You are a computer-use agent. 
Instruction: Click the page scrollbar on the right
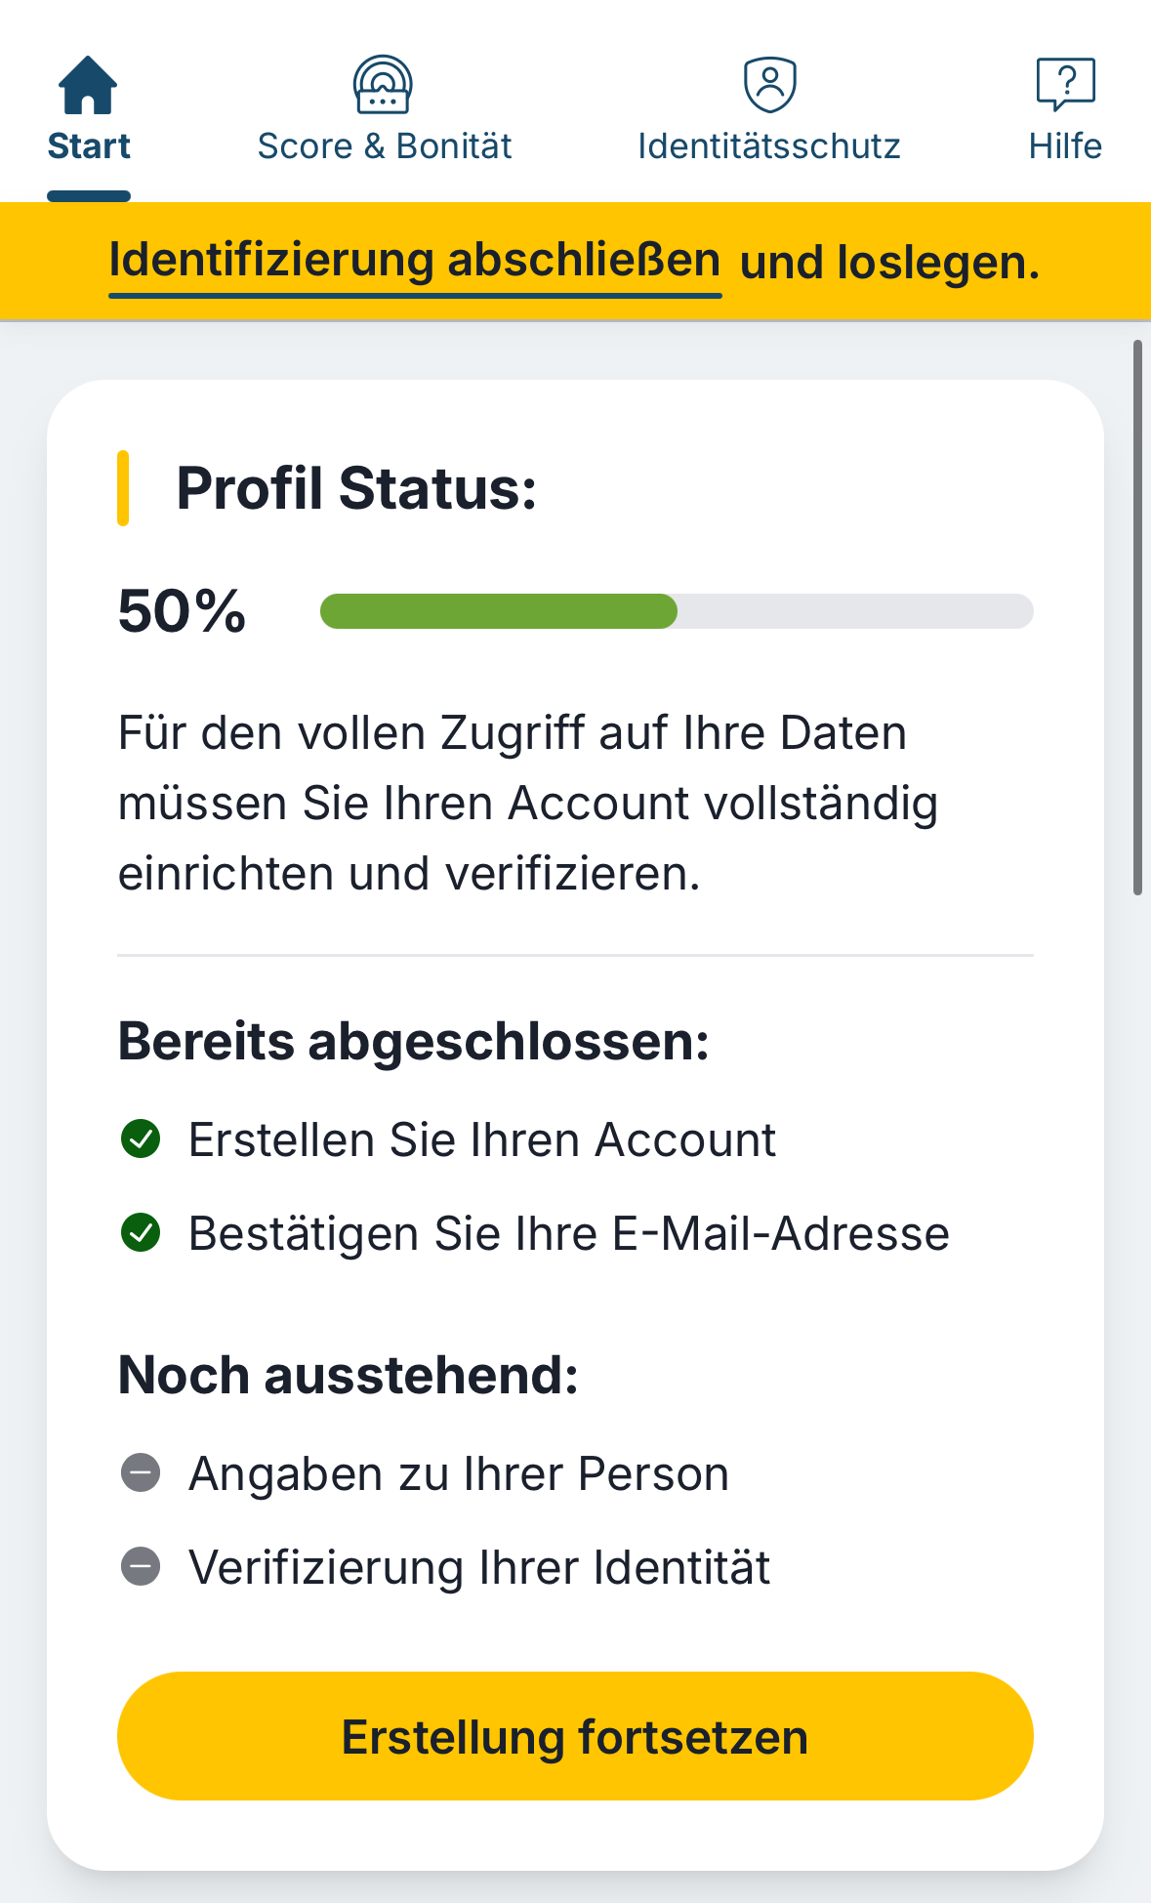click(x=1137, y=617)
